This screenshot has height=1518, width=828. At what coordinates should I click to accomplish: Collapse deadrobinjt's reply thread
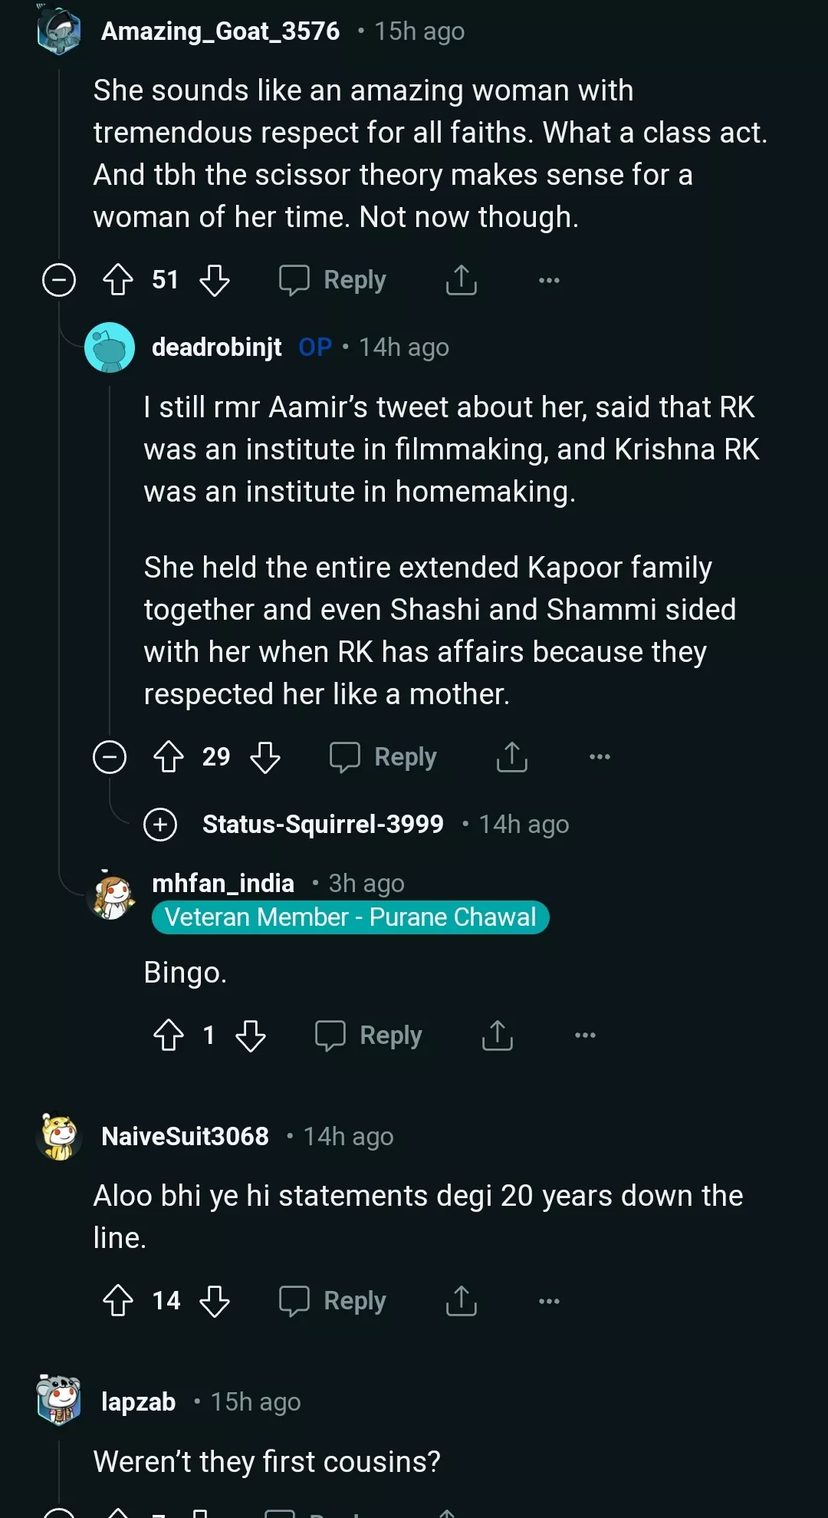point(110,757)
